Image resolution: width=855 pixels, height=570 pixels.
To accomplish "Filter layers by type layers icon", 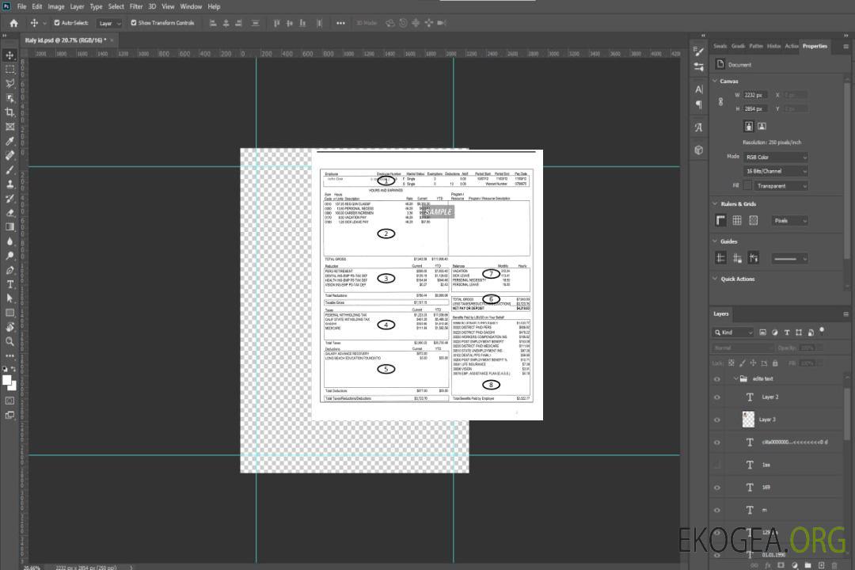I will tap(787, 332).
